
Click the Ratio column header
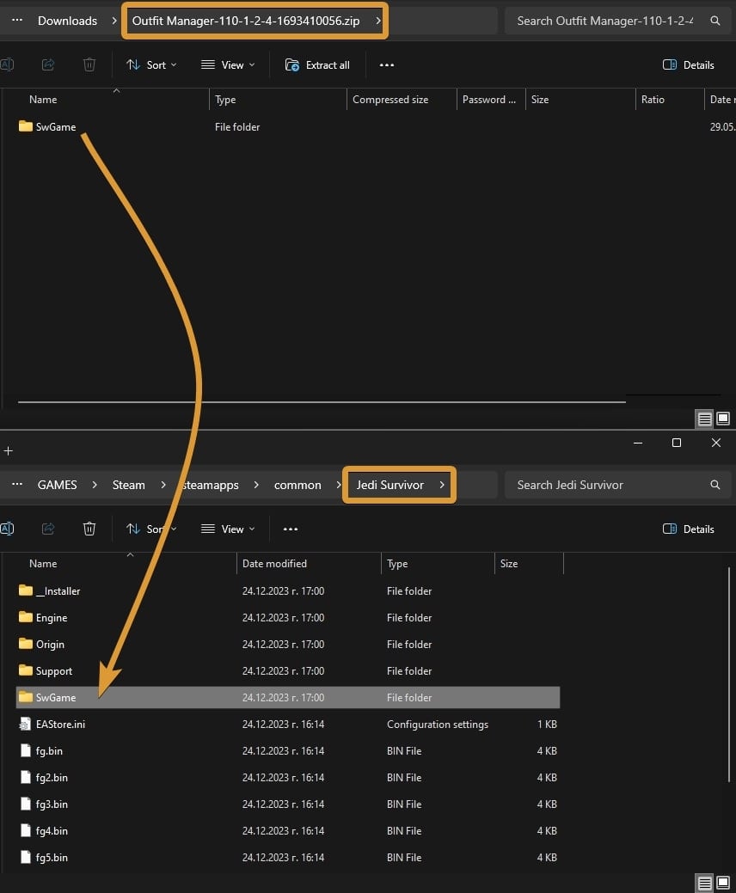click(653, 100)
